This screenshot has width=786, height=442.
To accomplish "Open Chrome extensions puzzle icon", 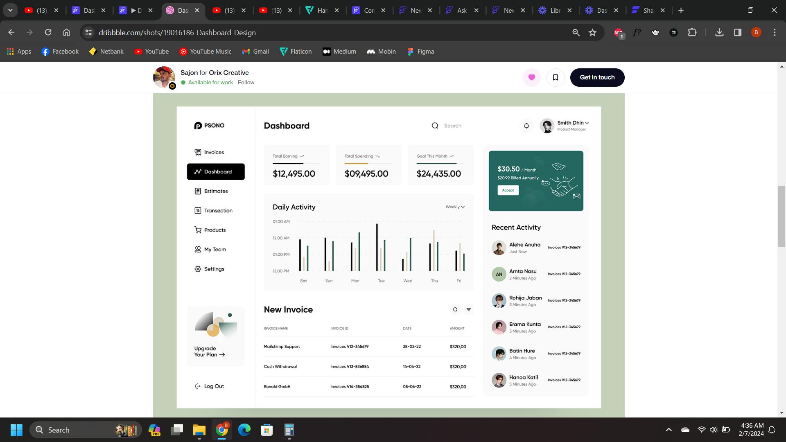I will 692,32.
